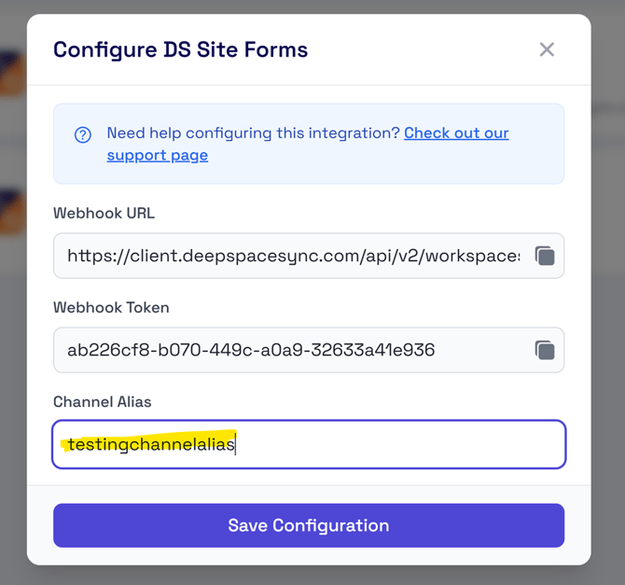Click the "Need help configuring this integration?" text
Viewport: 625px width, 585px height.
(x=253, y=132)
